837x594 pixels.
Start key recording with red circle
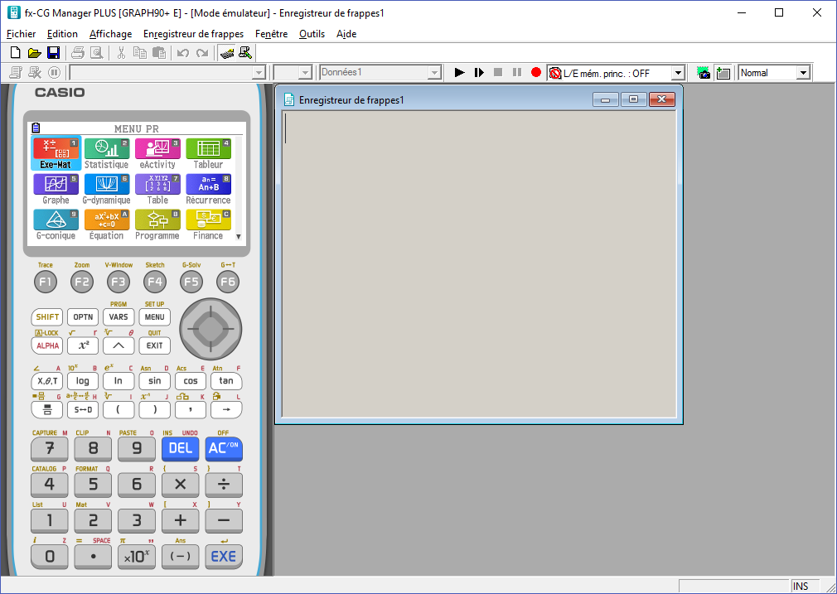536,72
